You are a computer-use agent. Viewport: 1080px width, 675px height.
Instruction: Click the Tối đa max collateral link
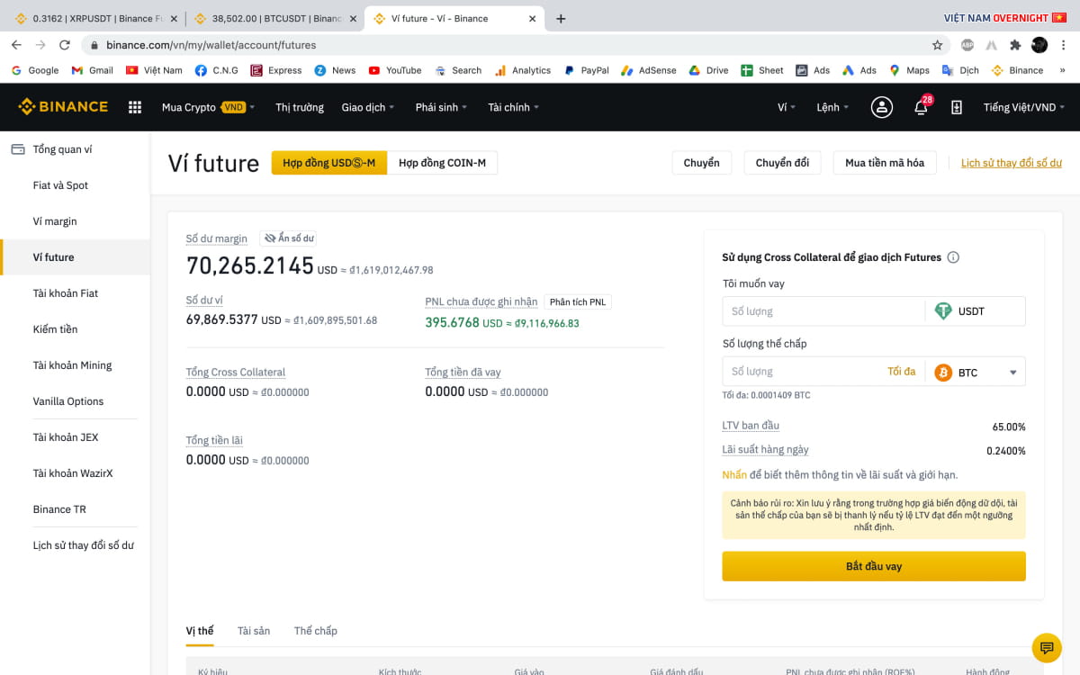(x=901, y=372)
